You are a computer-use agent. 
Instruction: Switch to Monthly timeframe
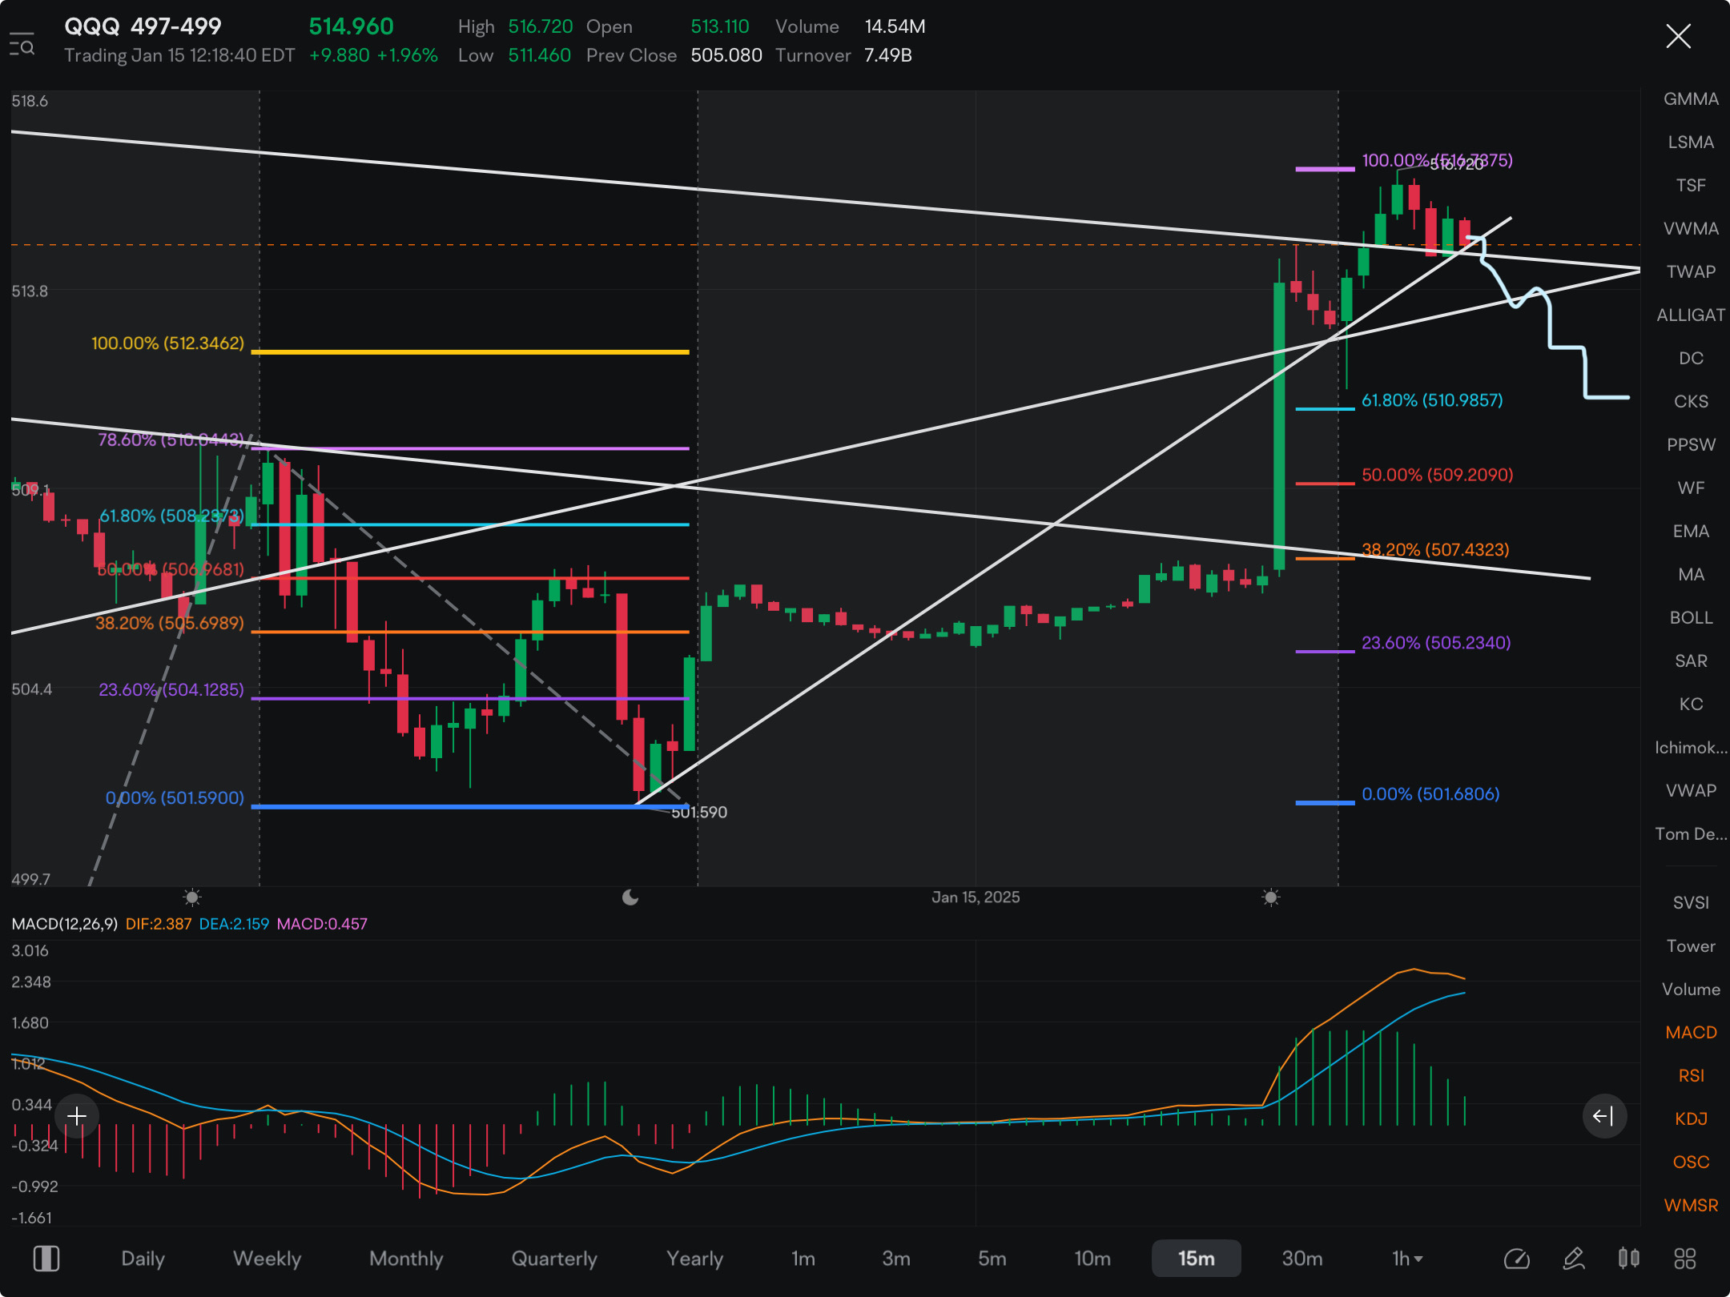point(406,1259)
